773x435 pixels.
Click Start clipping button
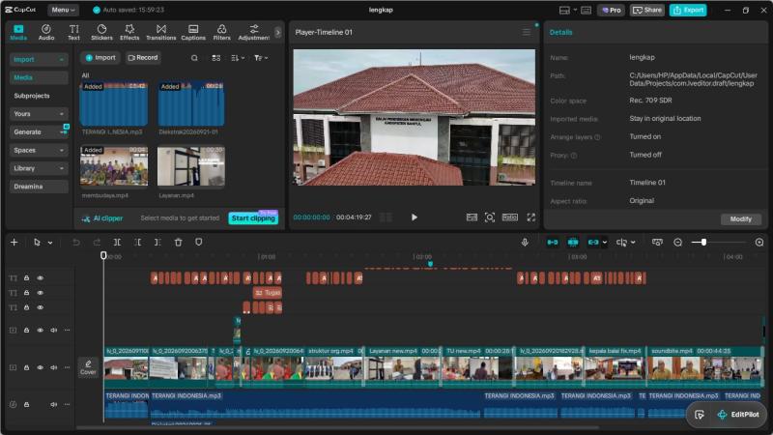click(x=253, y=218)
